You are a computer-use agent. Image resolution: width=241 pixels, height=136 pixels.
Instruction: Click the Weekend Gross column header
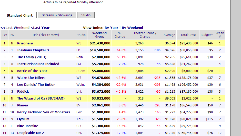pos(99,35)
